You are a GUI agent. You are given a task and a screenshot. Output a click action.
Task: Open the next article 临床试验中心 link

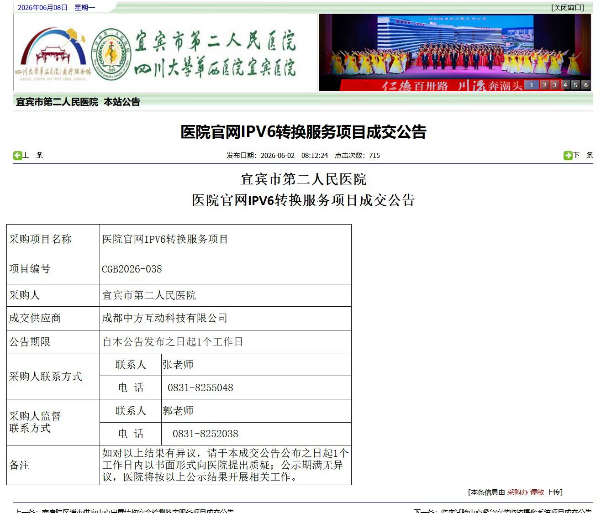(x=516, y=511)
